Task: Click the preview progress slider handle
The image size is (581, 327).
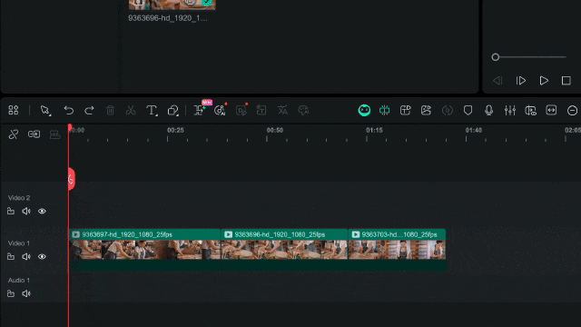Action: (496, 57)
